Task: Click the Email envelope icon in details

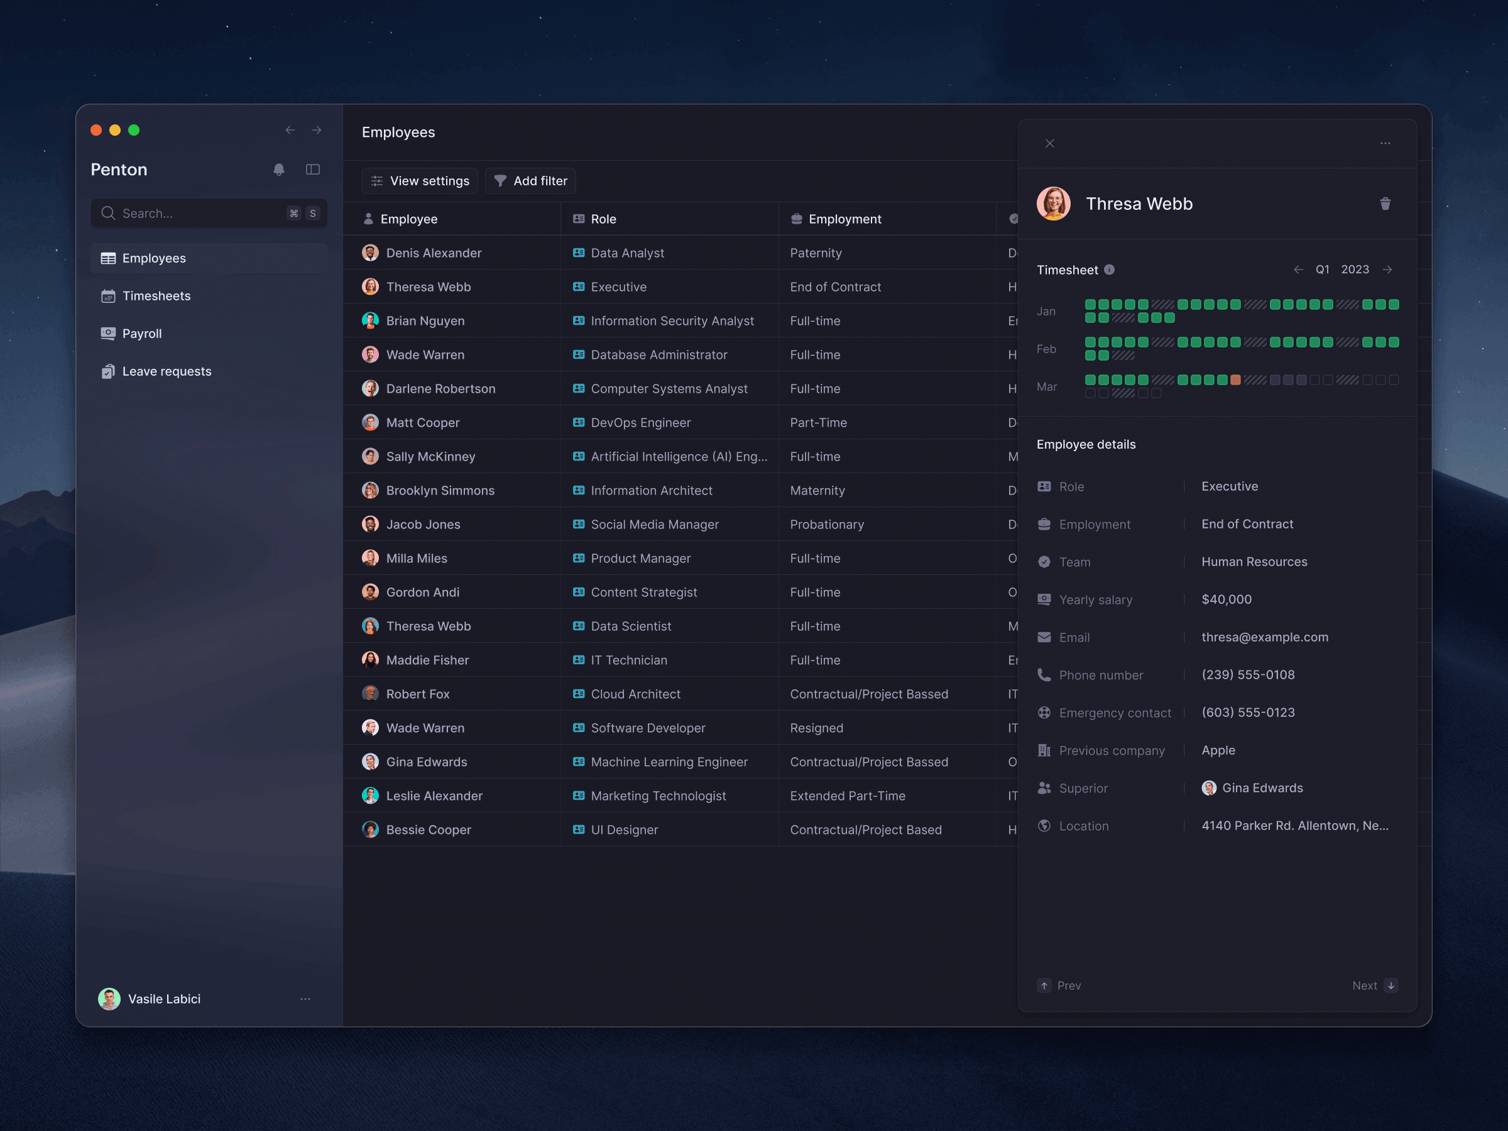Action: pyautogui.click(x=1044, y=637)
